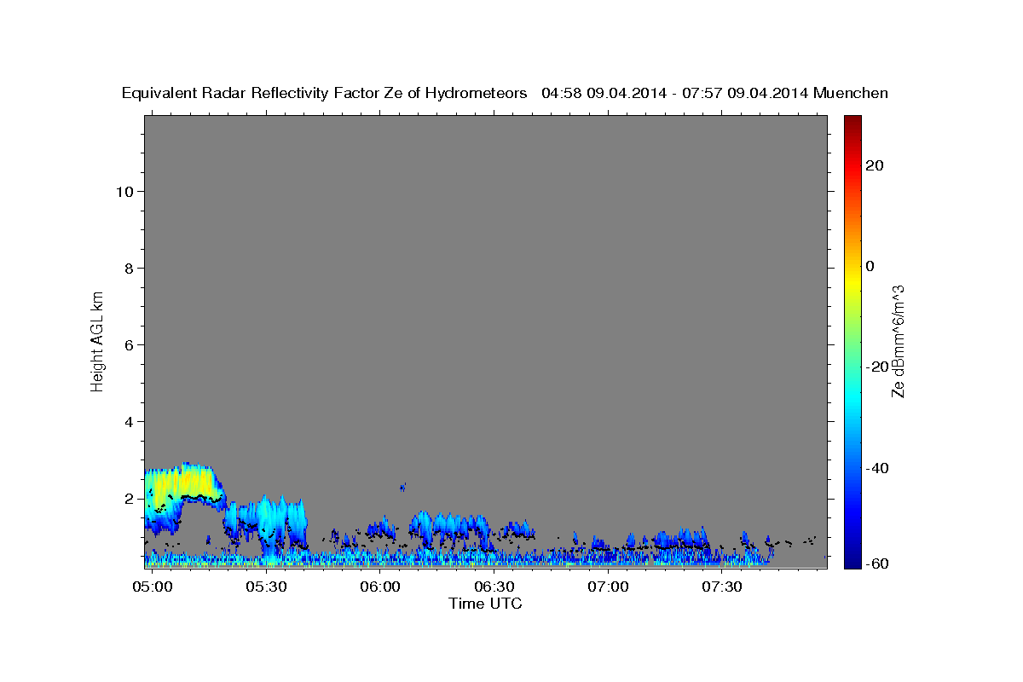Click the 'Height AGL km' y-axis label
Screen dimensions: 1023x682
tap(97, 341)
